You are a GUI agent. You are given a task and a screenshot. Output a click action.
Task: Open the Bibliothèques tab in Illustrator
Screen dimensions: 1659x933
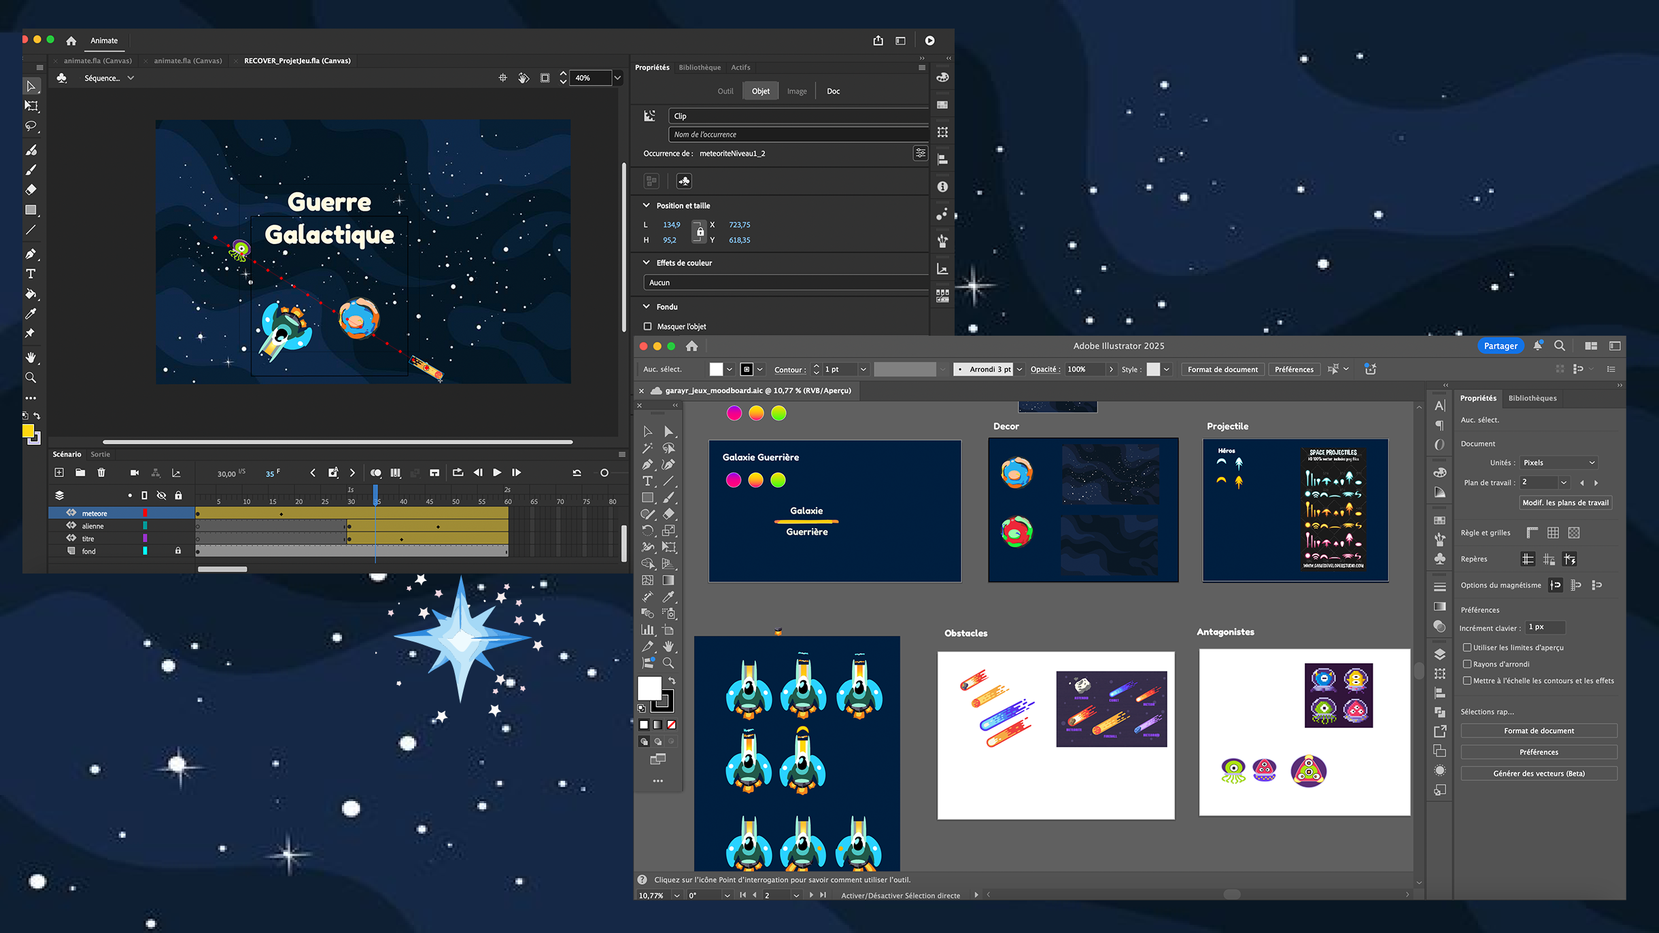(1532, 398)
